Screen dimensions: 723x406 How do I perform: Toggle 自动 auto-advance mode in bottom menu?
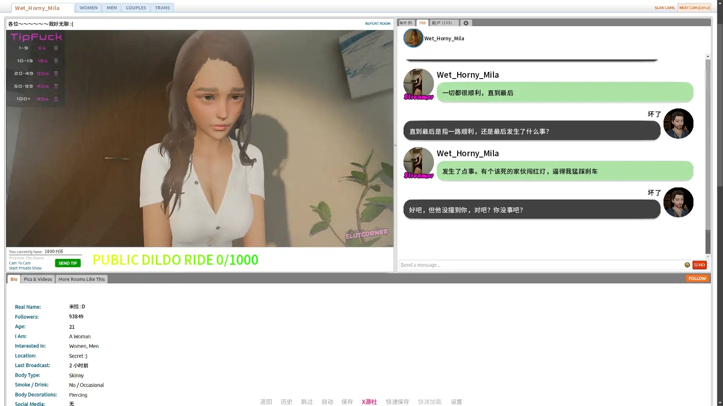327,402
